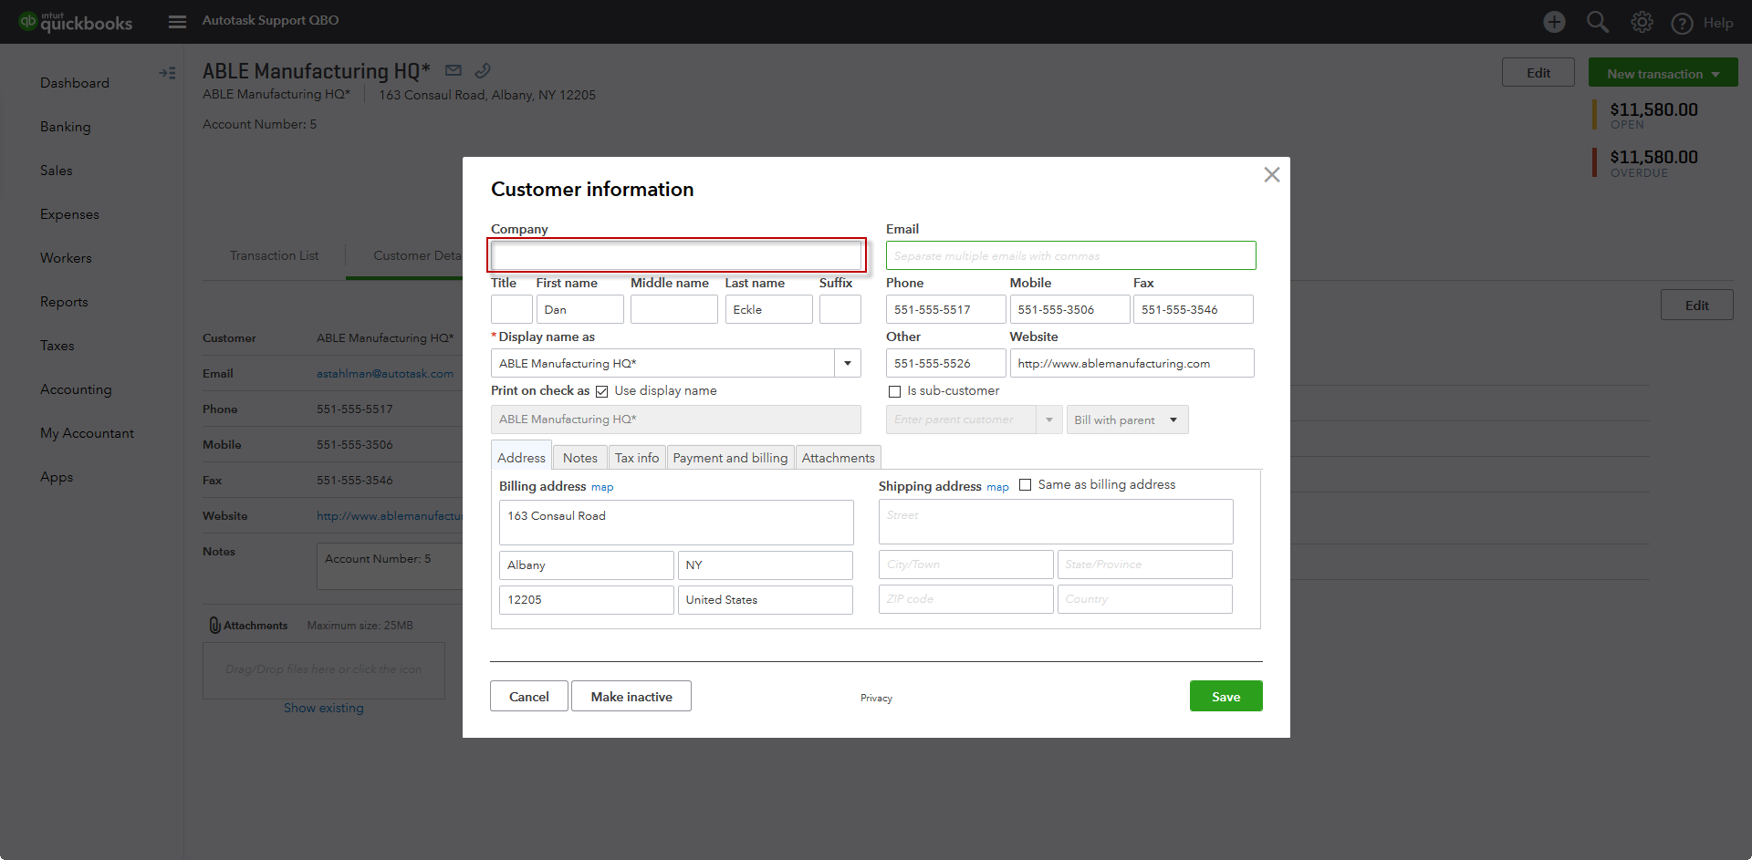The width and height of the screenshot is (1752, 860).
Task: Check Same as billing address
Action: (1025, 485)
